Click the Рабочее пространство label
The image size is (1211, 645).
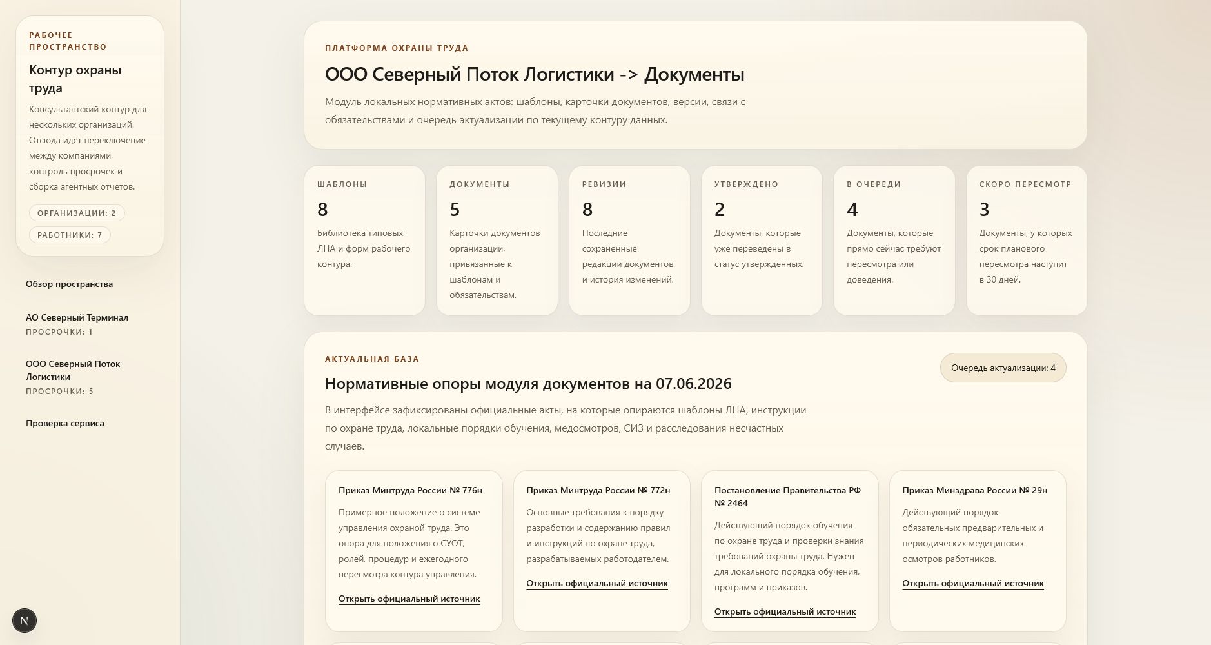[68, 41]
